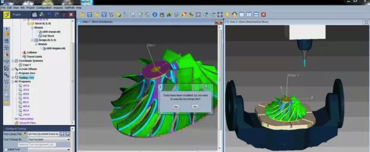Click the two-column view layout icon
The image size is (370, 152).
pos(249,15)
